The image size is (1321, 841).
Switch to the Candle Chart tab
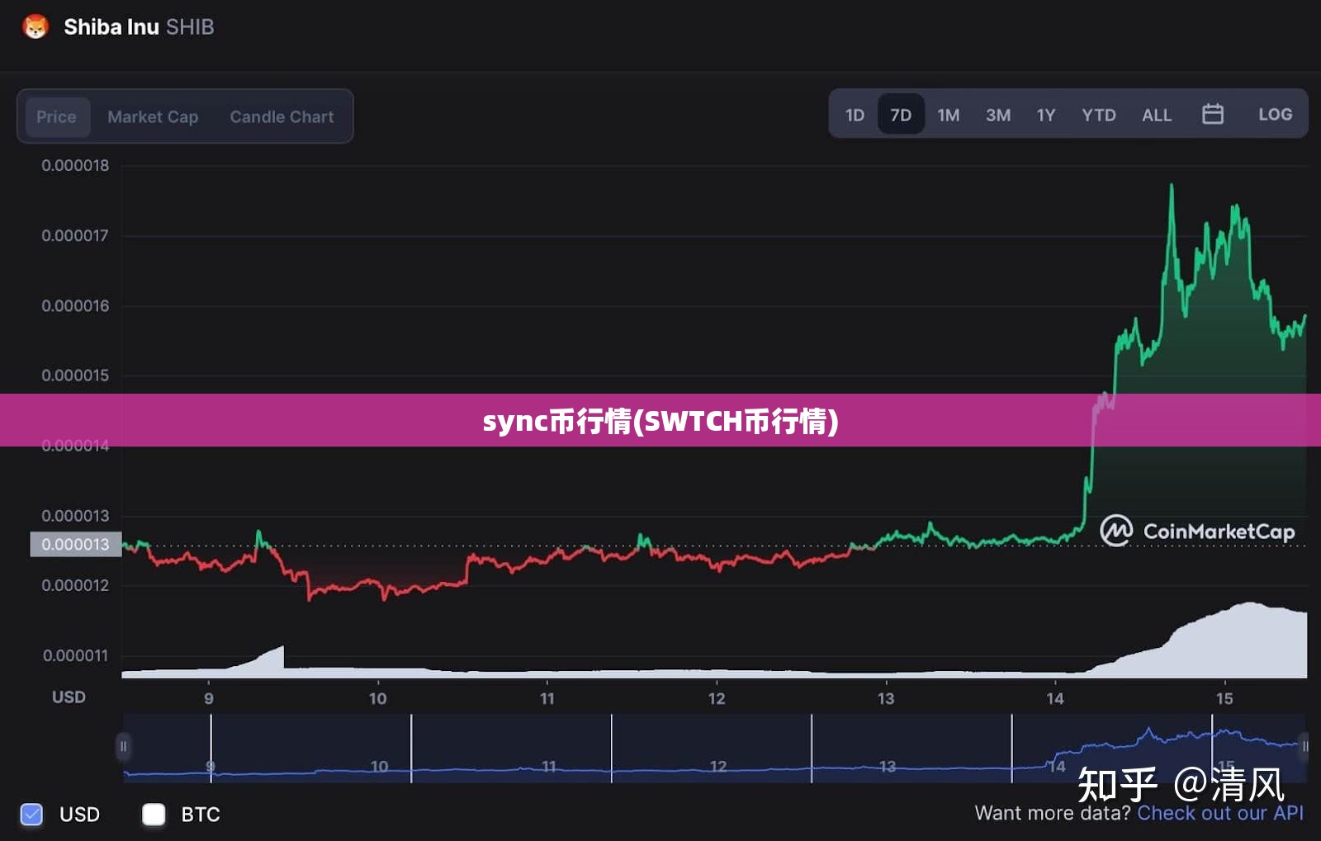point(282,116)
